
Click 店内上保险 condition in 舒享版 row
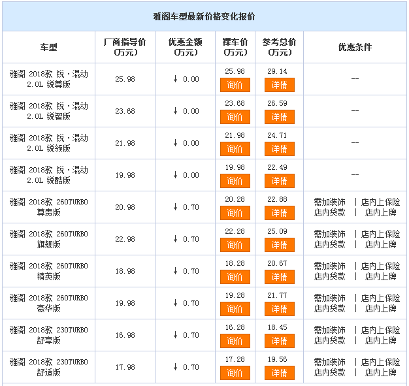coord(380,330)
